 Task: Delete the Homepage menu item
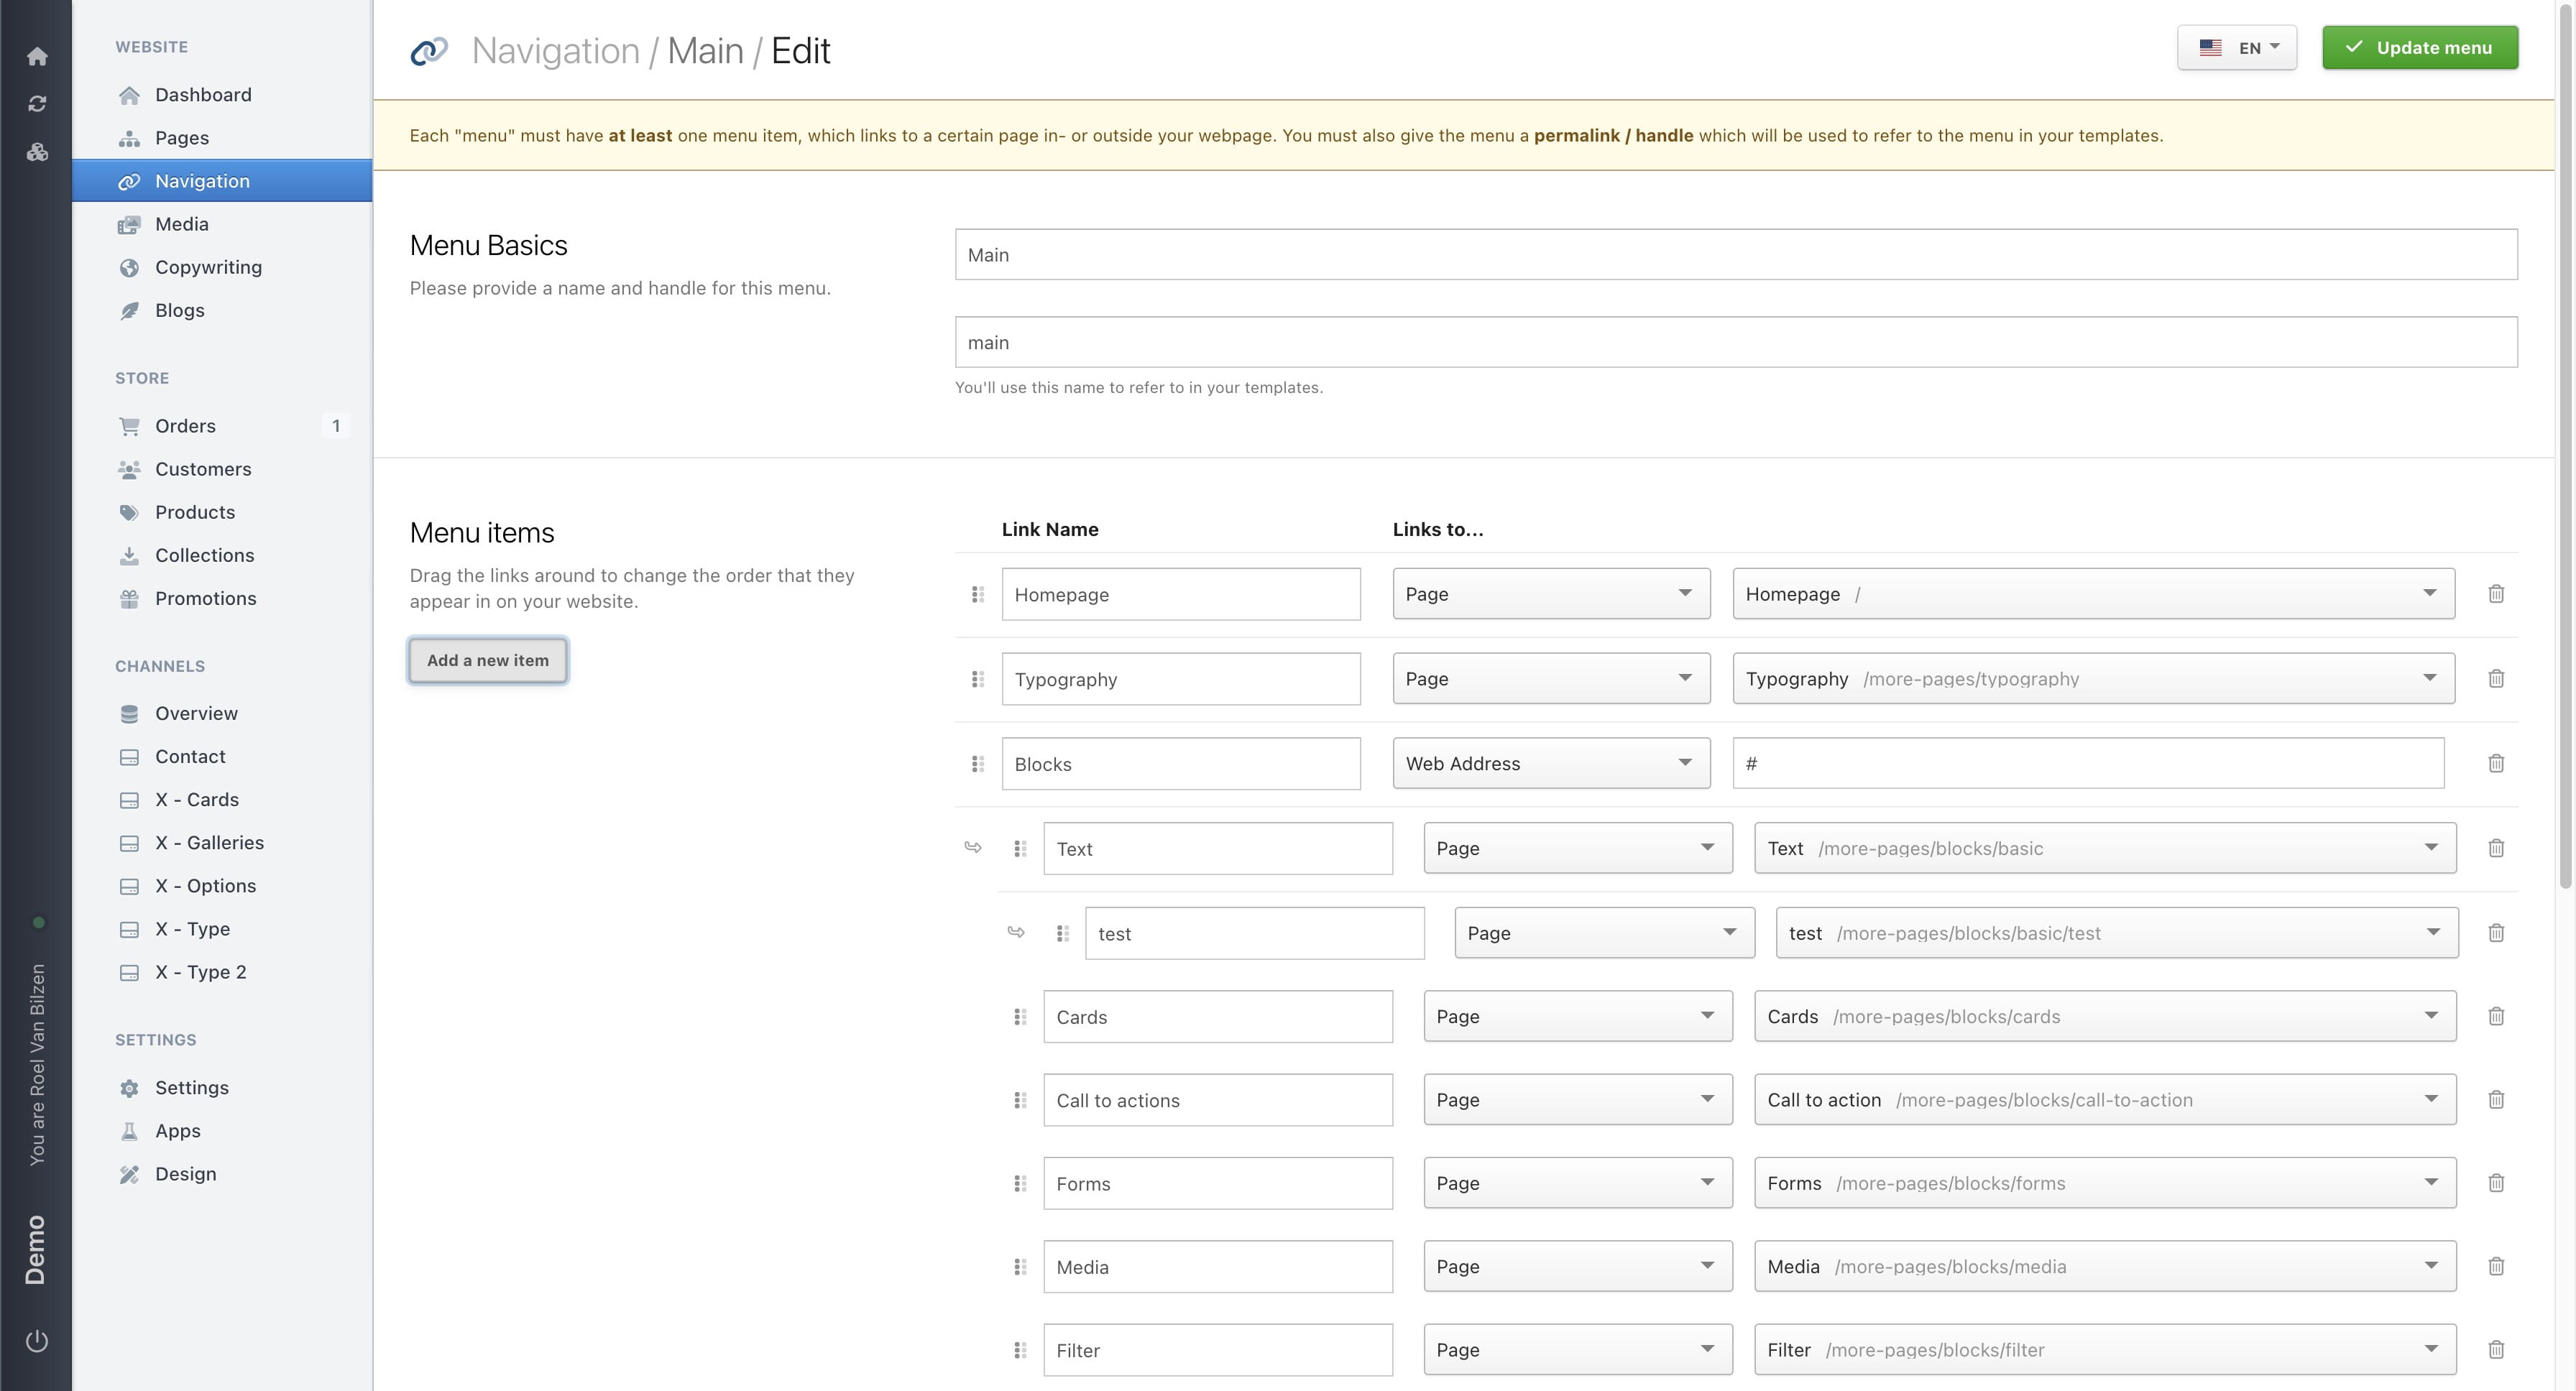(2497, 593)
